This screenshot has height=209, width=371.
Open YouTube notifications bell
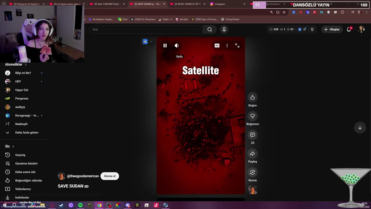tap(349, 29)
